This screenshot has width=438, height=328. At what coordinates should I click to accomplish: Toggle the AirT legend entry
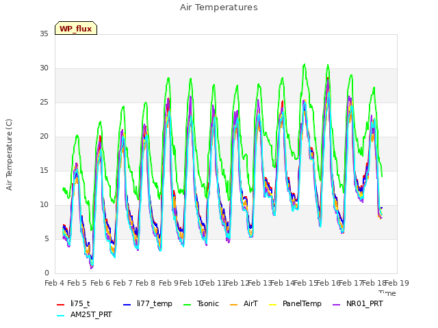tap(244, 303)
